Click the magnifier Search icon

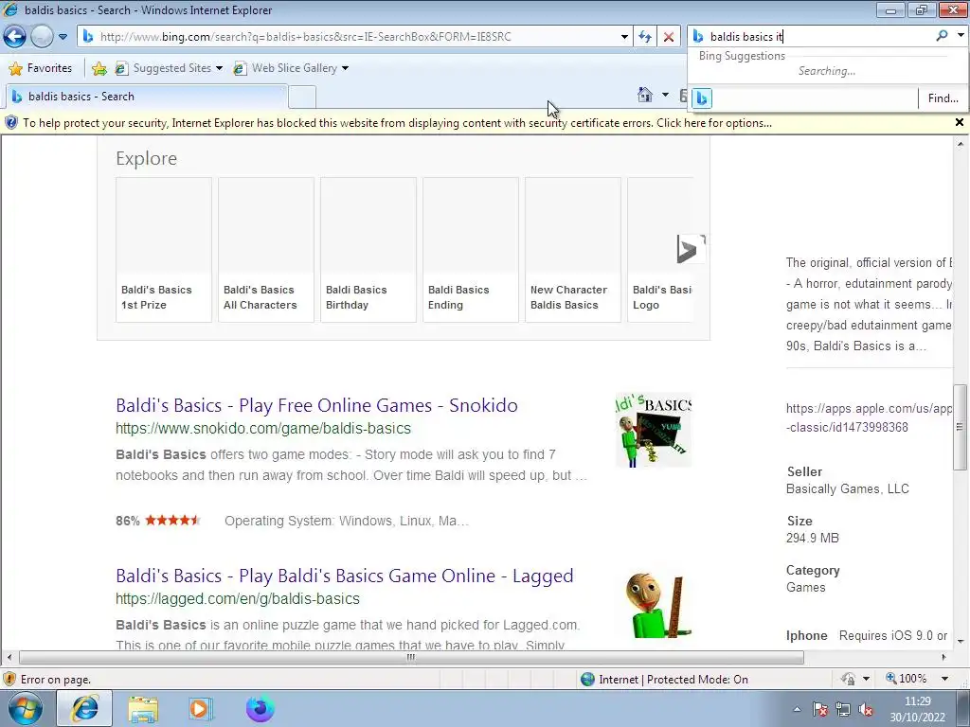tap(942, 36)
